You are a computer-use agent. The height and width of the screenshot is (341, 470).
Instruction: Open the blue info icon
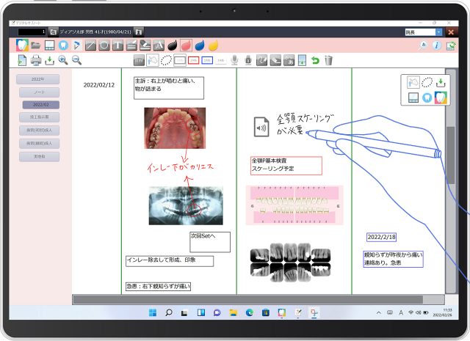pyautogui.click(x=437, y=45)
